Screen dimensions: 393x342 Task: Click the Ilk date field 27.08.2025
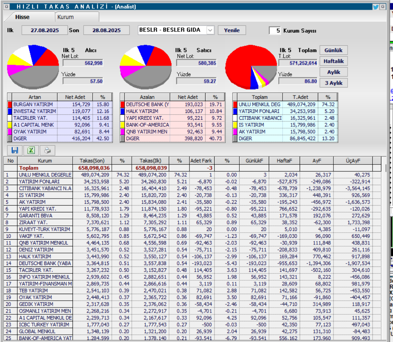(45, 30)
